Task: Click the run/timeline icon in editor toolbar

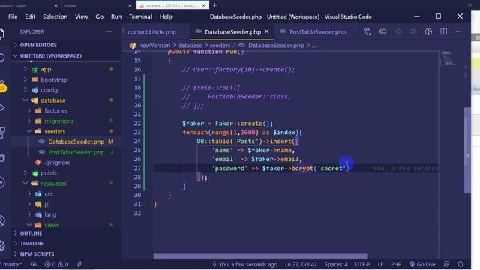Action: tap(428, 31)
